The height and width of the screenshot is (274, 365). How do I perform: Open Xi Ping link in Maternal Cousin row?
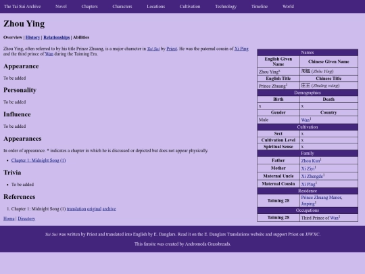(308, 184)
